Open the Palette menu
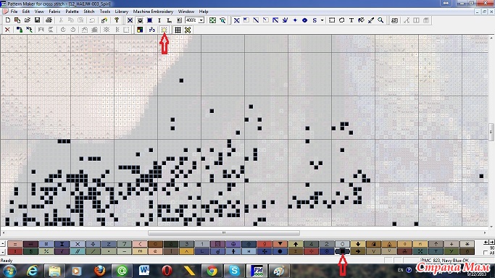495x278 pixels. click(x=72, y=12)
